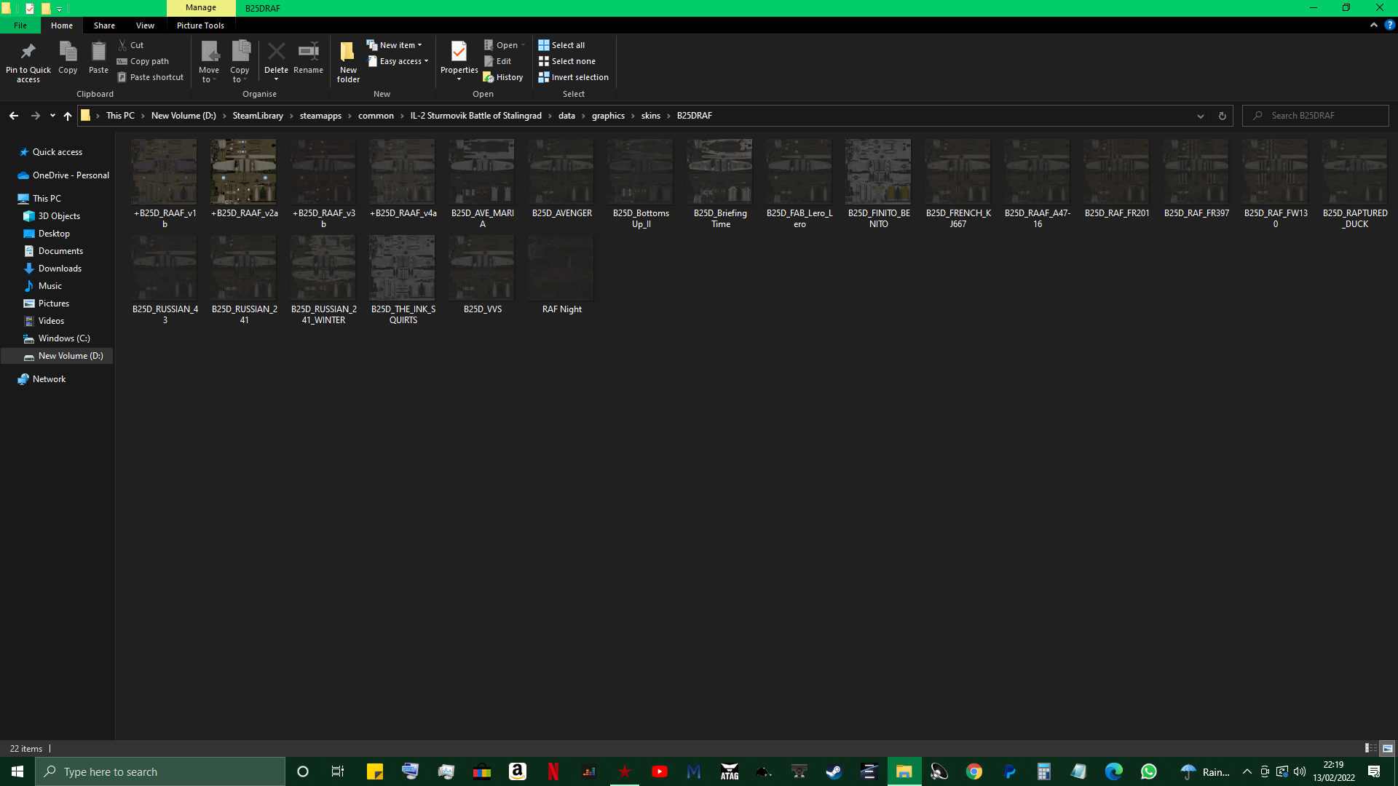Screen dimensions: 1398x786
Task: Select Windows (C:) drive
Action: 64,338
